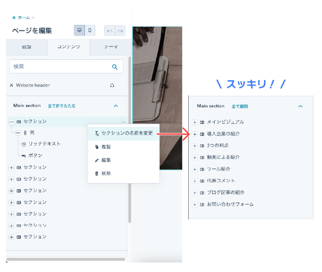Select the Website header row
The width and height of the screenshot is (322, 272).
tap(66, 85)
